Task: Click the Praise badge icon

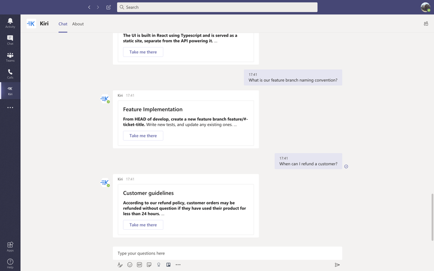Action: [159, 264]
